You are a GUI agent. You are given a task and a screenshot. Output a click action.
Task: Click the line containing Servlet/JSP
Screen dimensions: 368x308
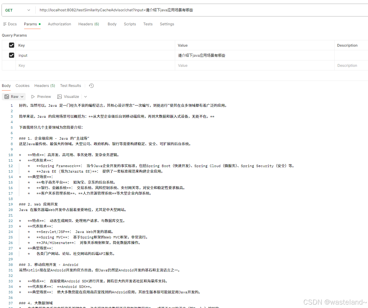[x=71, y=232]
